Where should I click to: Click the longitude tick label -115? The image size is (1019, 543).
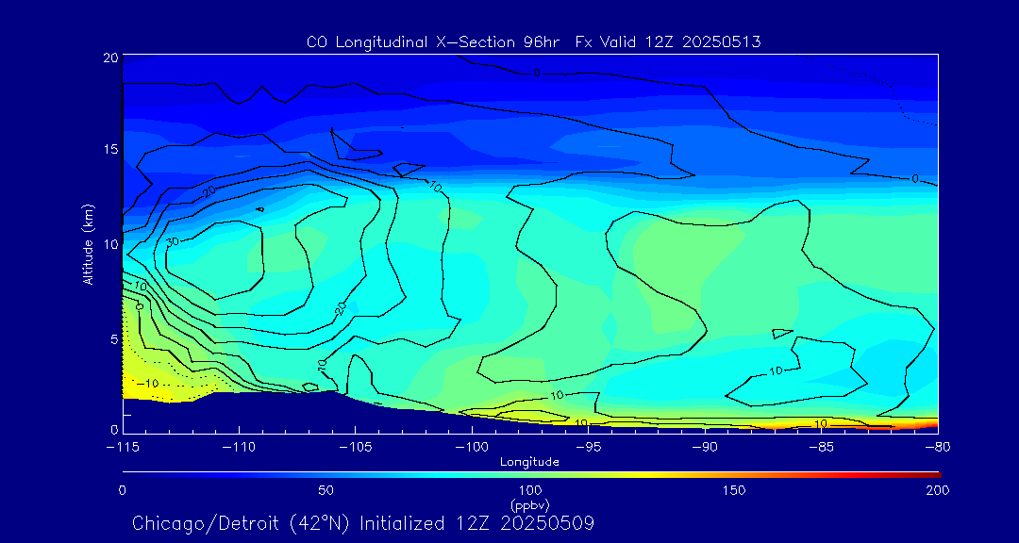pos(122,448)
